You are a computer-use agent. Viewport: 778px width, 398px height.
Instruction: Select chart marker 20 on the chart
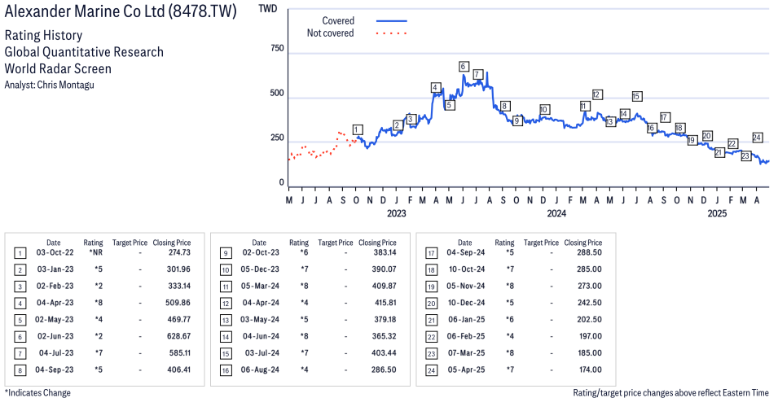click(707, 136)
